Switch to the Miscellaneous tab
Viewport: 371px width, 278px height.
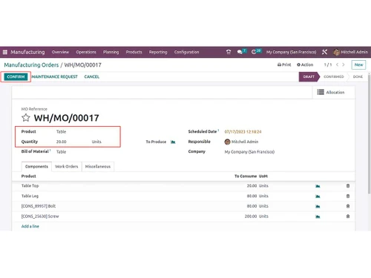[x=98, y=167]
